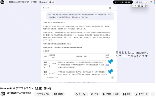This screenshot has height=97, width=156.
Task: Click the あ input mode icon
Action: 135,6
